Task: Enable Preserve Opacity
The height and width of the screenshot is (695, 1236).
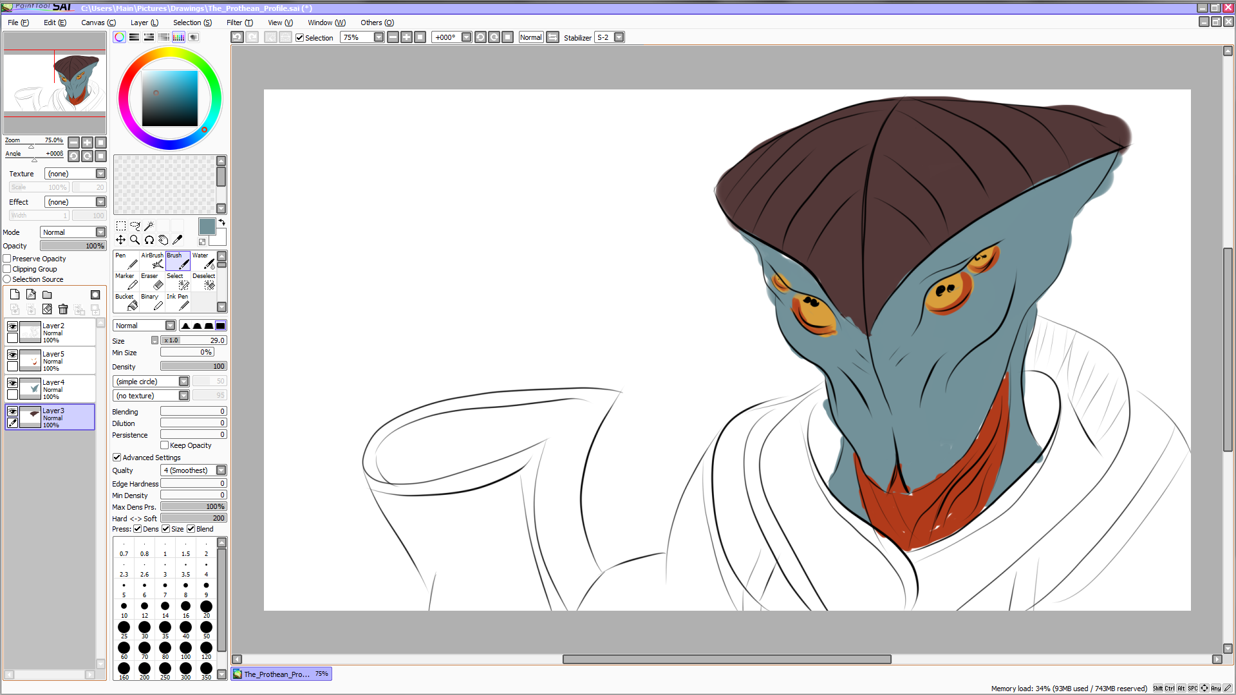Action: pyautogui.click(x=7, y=259)
